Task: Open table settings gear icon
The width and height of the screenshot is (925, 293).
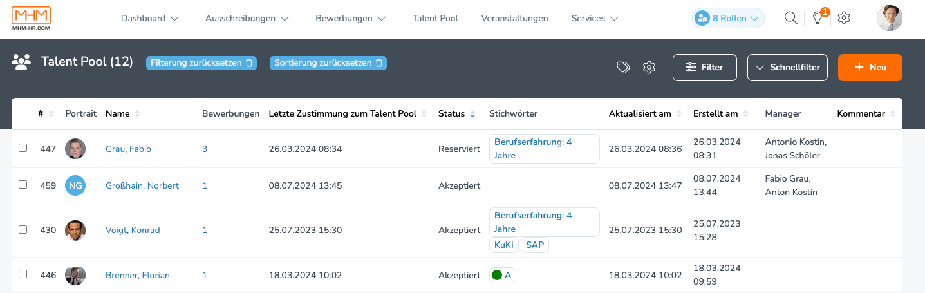Action: [x=649, y=67]
